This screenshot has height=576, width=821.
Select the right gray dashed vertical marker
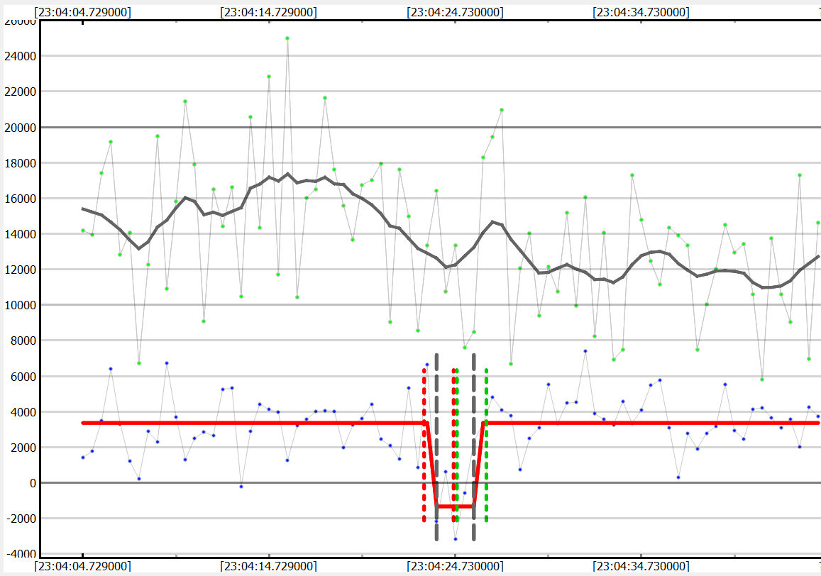pyautogui.click(x=474, y=447)
